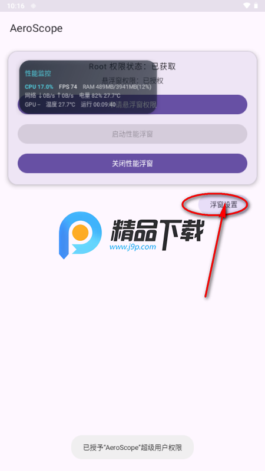The width and height of the screenshot is (265, 471).
Task: Dismiss the 已授予 AeroScope 超级用户权限 toast
Action: 132,447
